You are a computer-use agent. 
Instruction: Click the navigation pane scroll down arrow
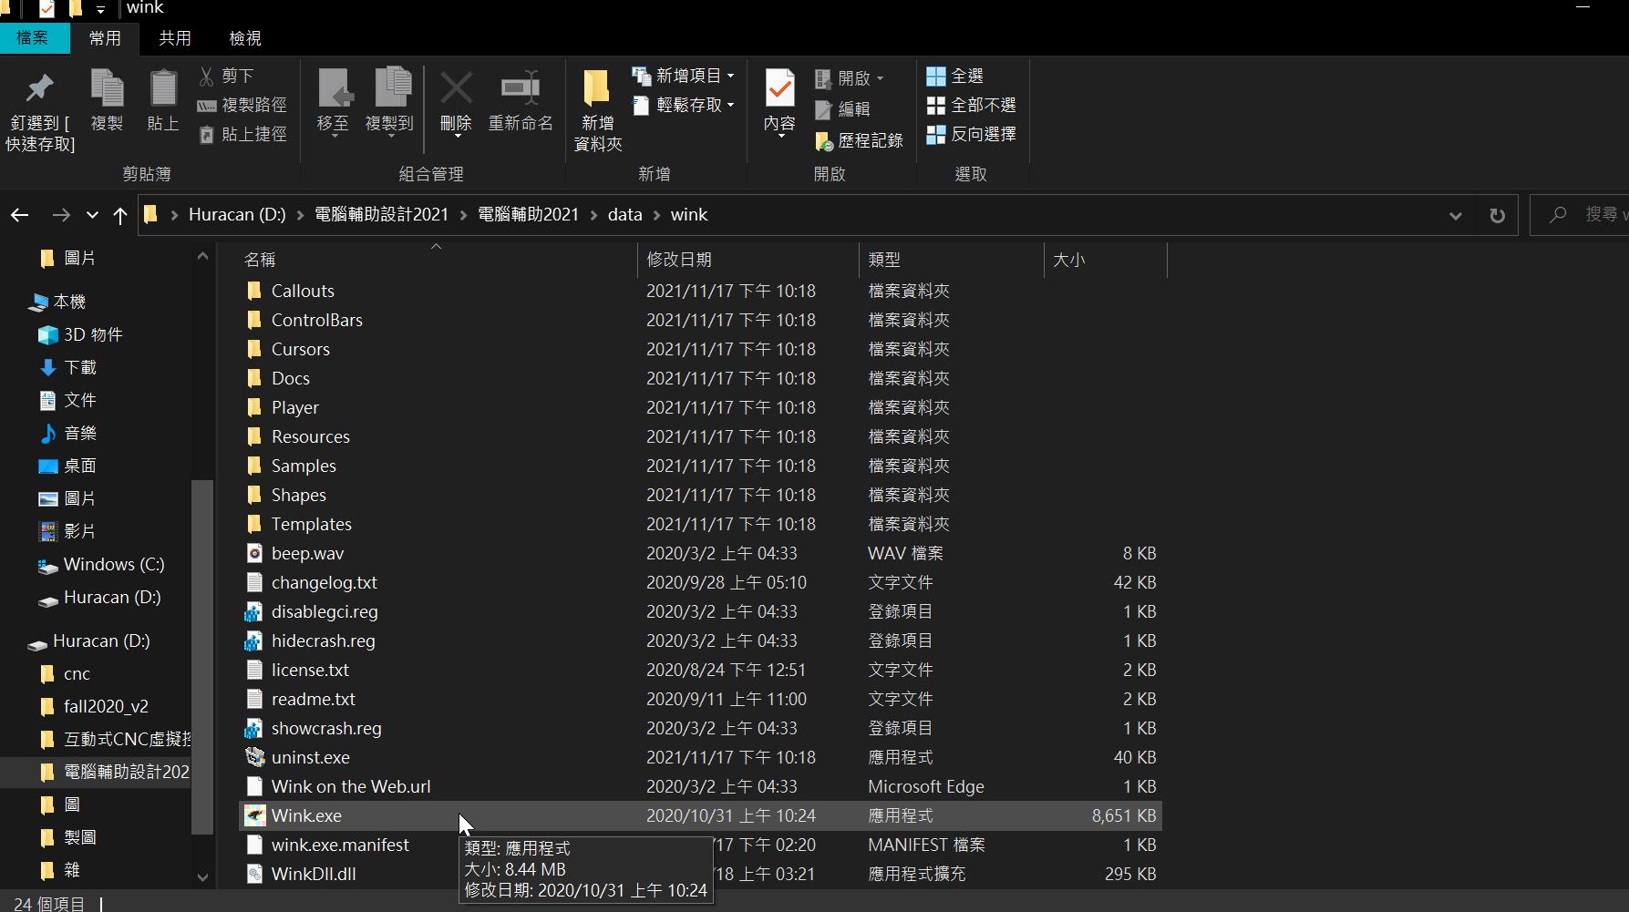pyautogui.click(x=202, y=877)
